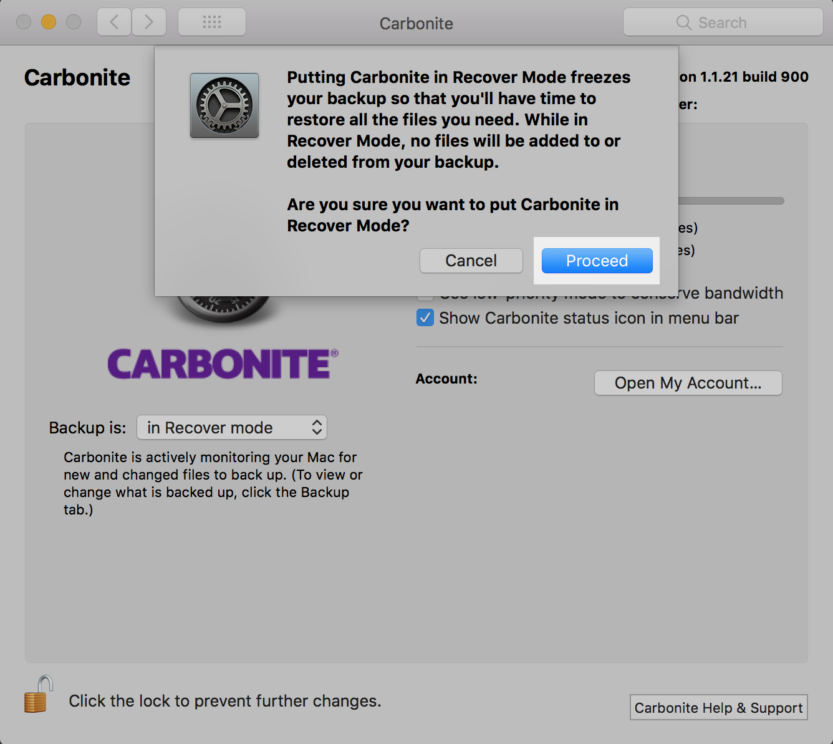Click inside the Search field
This screenshot has width=833, height=744.
click(723, 22)
